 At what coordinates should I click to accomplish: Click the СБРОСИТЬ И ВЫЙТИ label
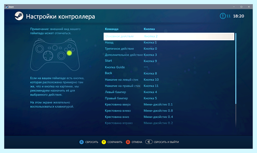(x=166, y=142)
